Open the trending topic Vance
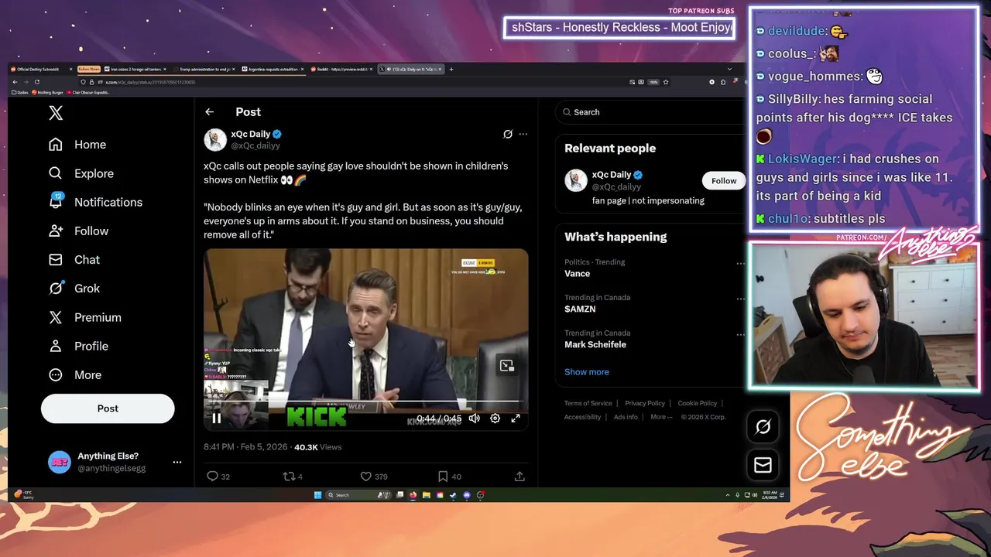 [577, 274]
